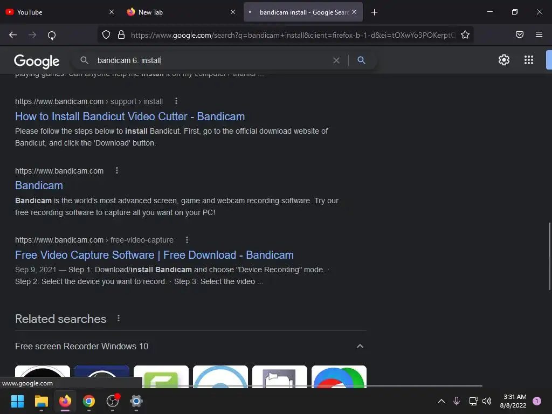Image resolution: width=552 pixels, height=414 pixels.
Task: Close the bandicam install search tab
Action: (354, 12)
